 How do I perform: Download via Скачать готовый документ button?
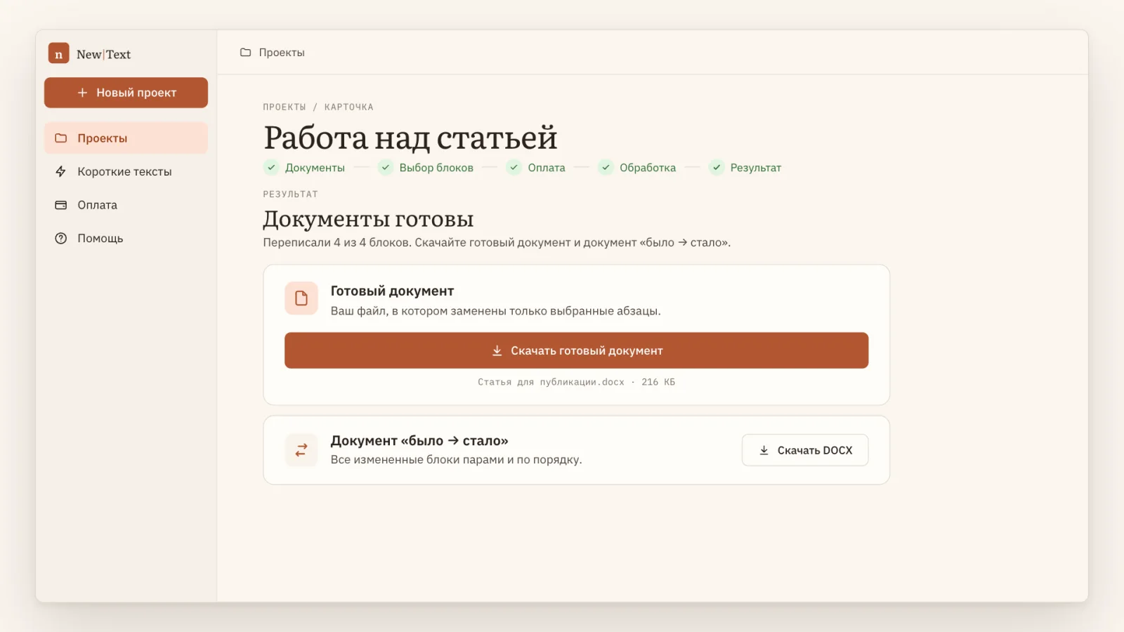[x=576, y=350]
